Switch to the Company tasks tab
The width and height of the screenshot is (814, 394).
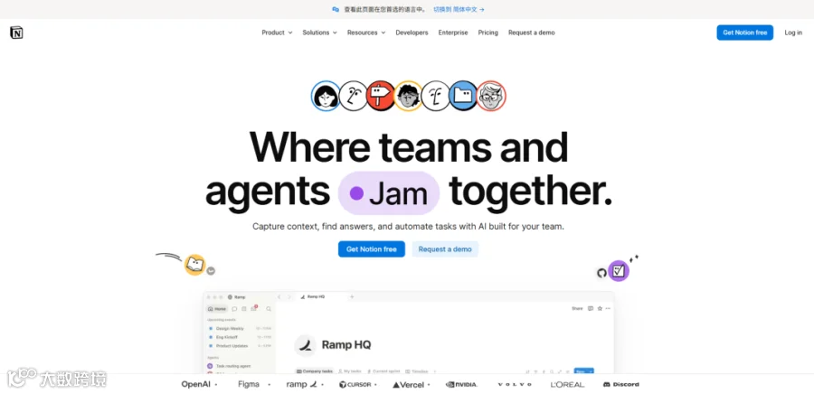pyautogui.click(x=315, y=371)
